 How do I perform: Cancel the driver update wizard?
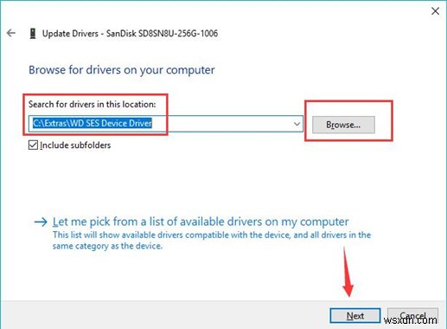pyautogui.click(x=412, y=316)
